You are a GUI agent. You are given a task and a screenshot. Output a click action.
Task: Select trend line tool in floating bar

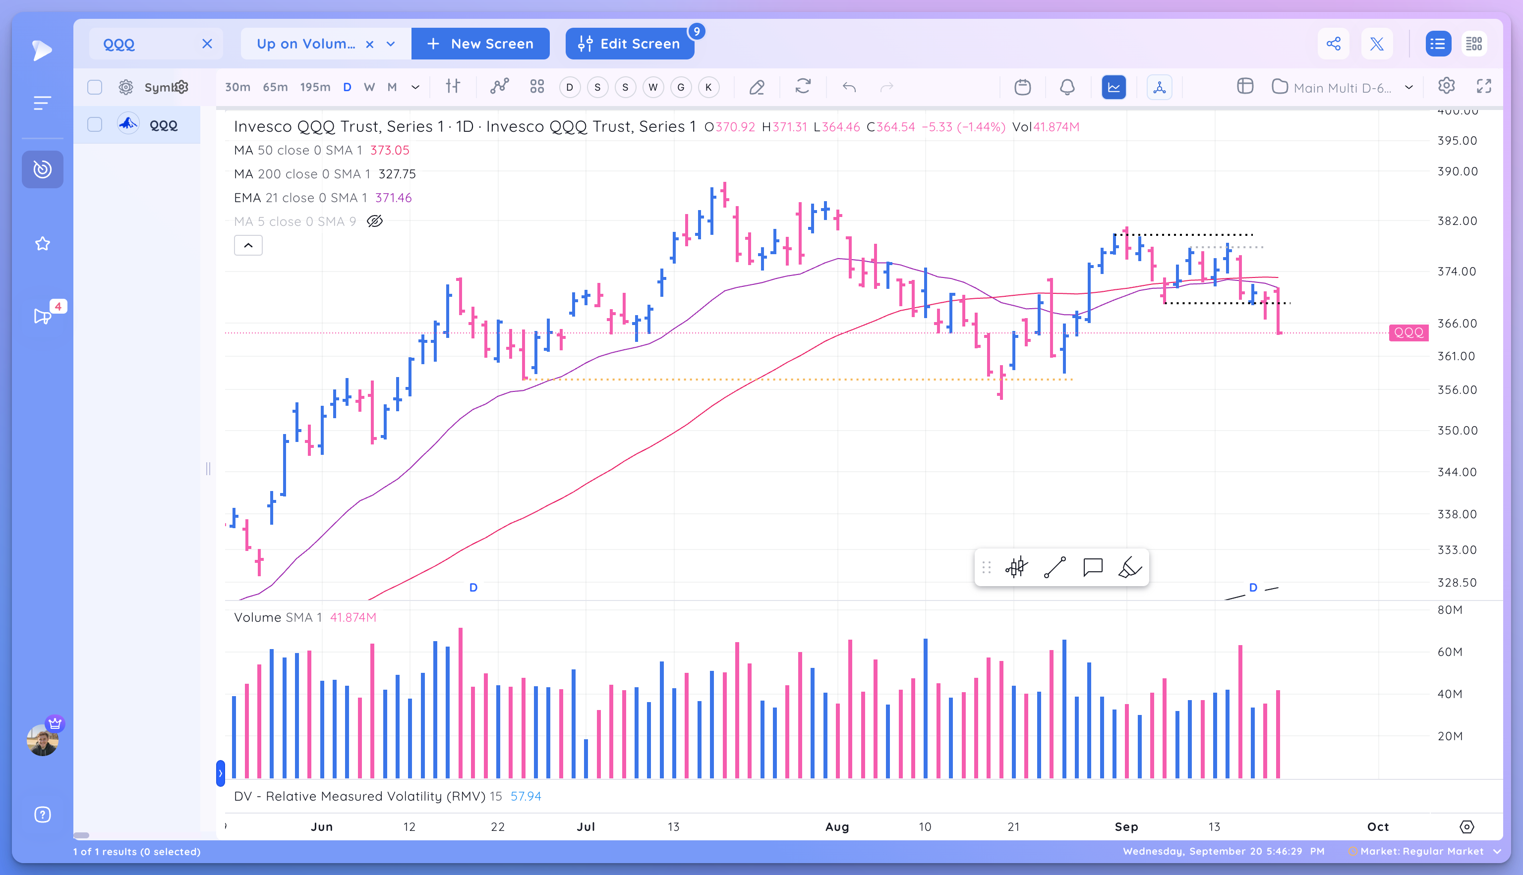tap(1054, 567)
